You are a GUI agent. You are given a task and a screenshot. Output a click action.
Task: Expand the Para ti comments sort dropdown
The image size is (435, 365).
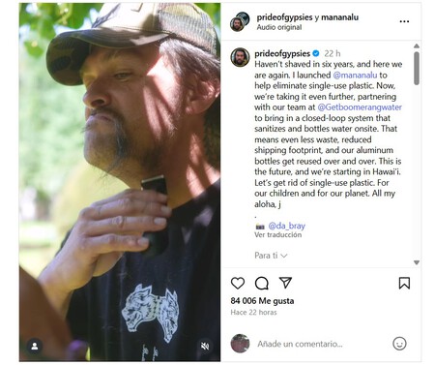point(271,256)
